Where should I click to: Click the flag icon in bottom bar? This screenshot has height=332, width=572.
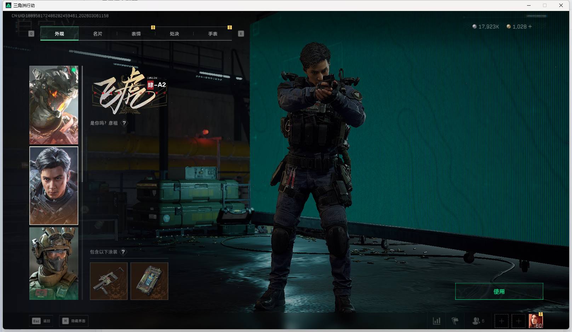click(455, 321)
